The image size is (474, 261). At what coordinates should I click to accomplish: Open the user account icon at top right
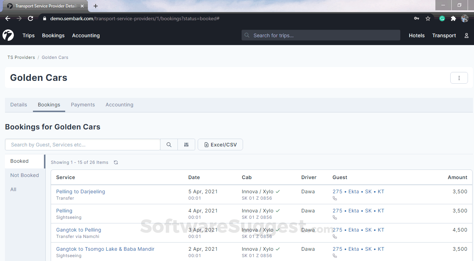(466, 35)
